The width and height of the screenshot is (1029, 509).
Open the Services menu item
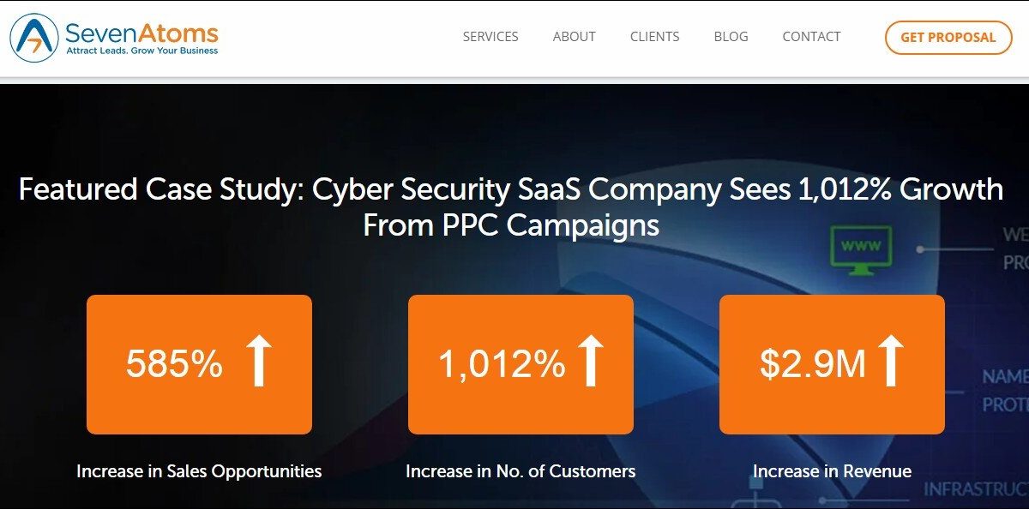click(x=490, y=37)
